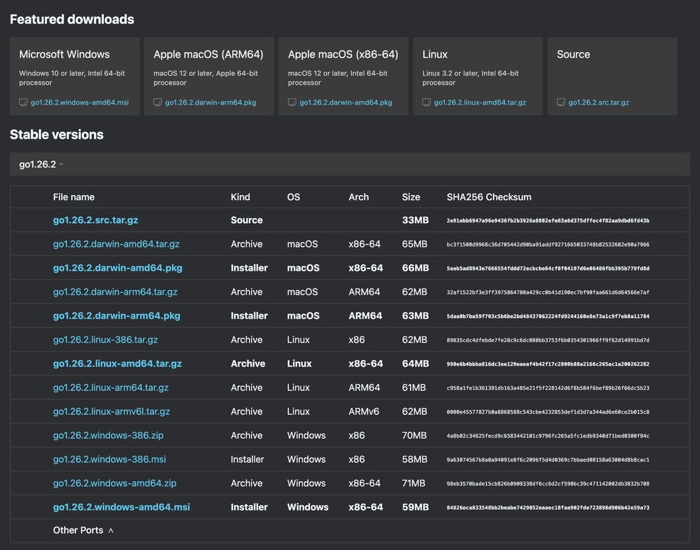Select the checksum starting bc3f1500d9968
This screenshot has height=550, width=700.
[548, 245]
